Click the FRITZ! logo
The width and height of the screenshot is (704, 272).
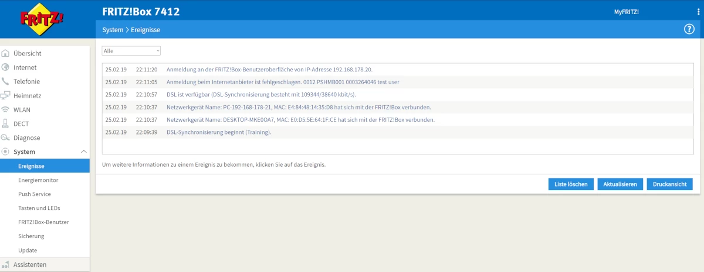click(42, 19)
